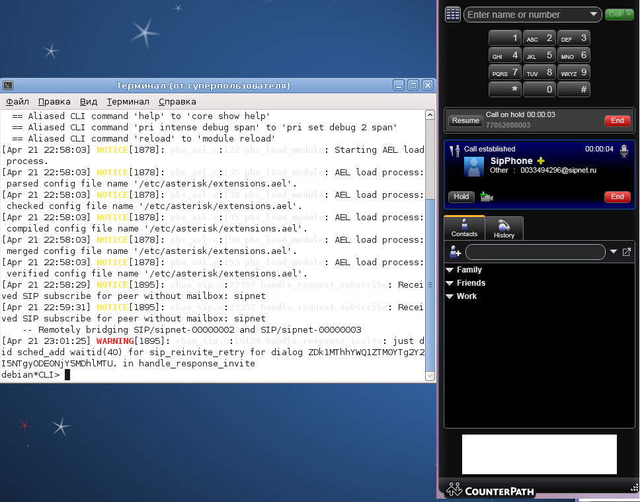Collapse the Family contacts group
The width and height of the screenshot is (640, 502).
pos(450,270)
